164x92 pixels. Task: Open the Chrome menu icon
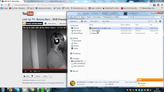point(162,5)
